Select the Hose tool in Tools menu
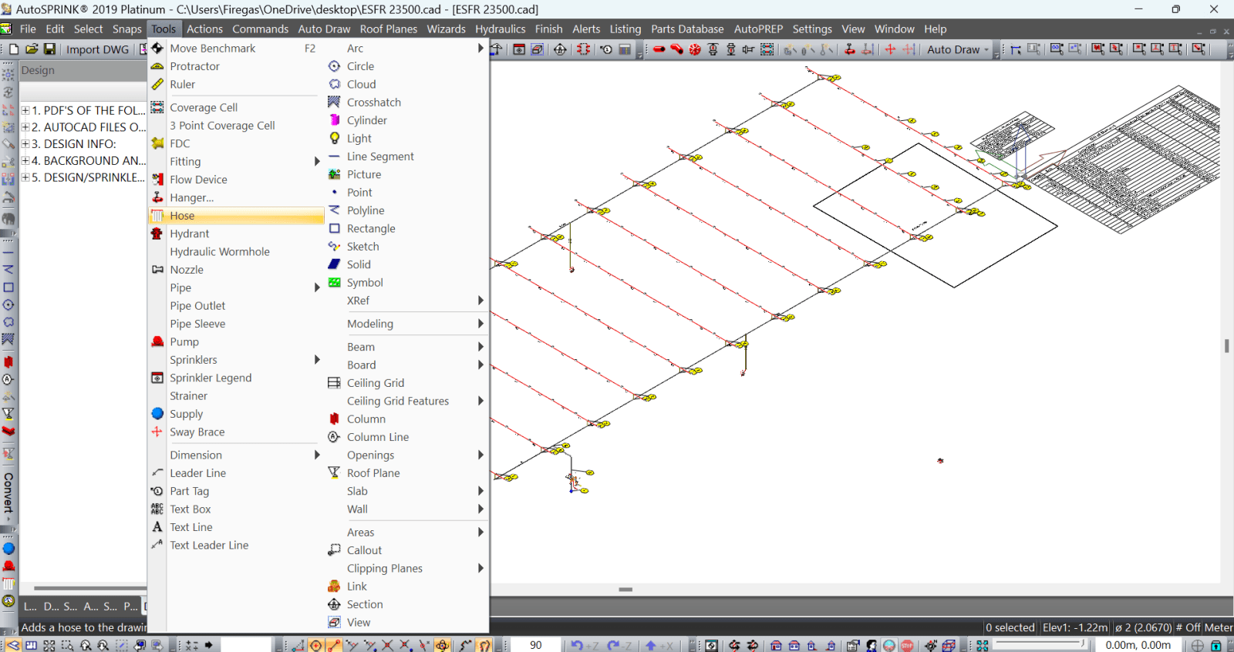The width and height of the screenshot is (1234, 652). coord(236,216)
